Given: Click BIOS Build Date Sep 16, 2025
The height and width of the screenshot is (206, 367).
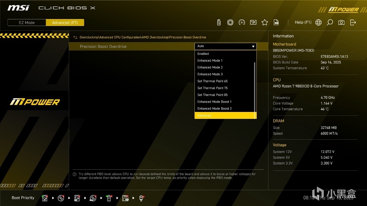Looking at the screenshot, I should tap(331, 62).
